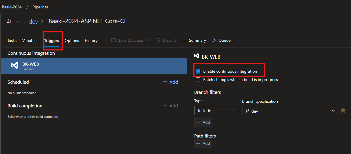Screen dimensions: 351x154
Task: Go to Pipelines breadcrumb link
Action: pyautogui.click(x=41, y=7)
